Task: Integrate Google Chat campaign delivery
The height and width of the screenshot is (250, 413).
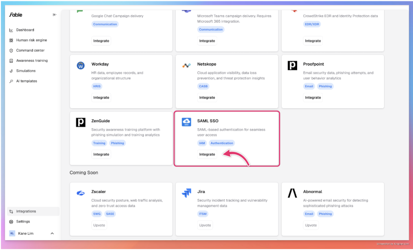Action: coord(101,41)
